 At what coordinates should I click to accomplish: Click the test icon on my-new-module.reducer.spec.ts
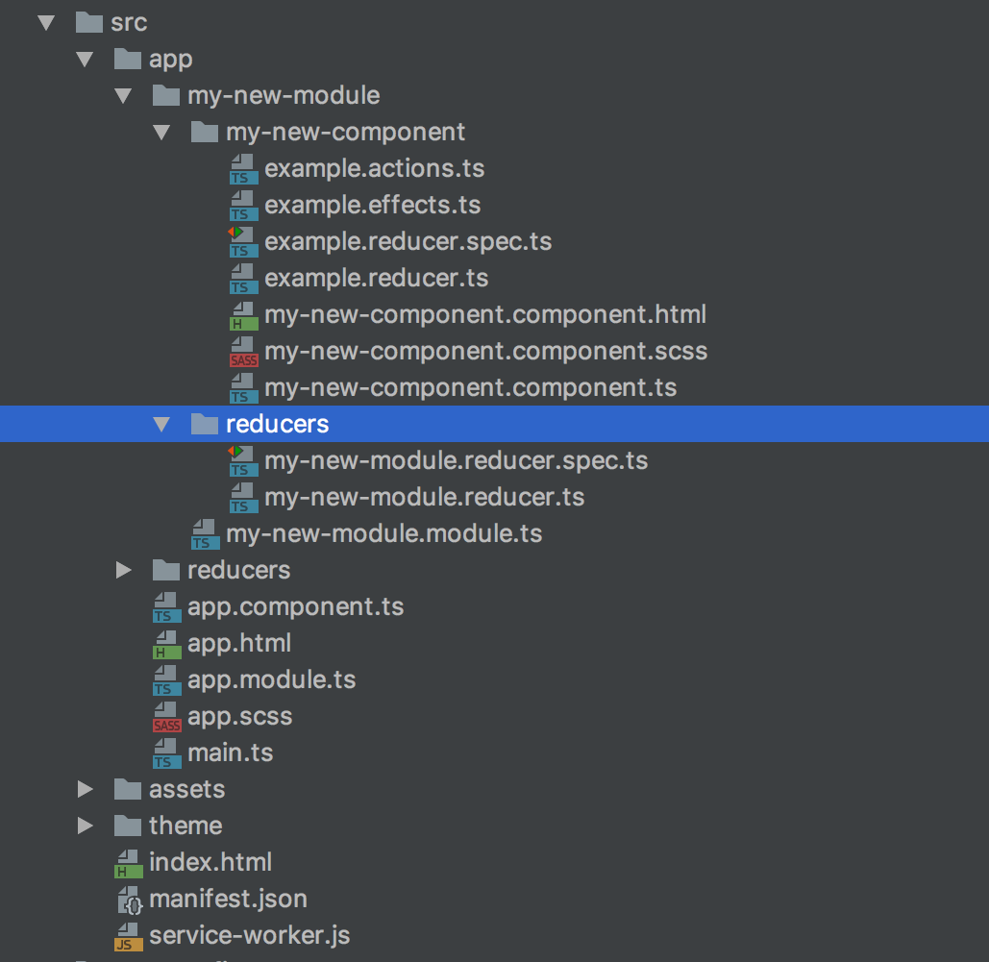point(242,460)
